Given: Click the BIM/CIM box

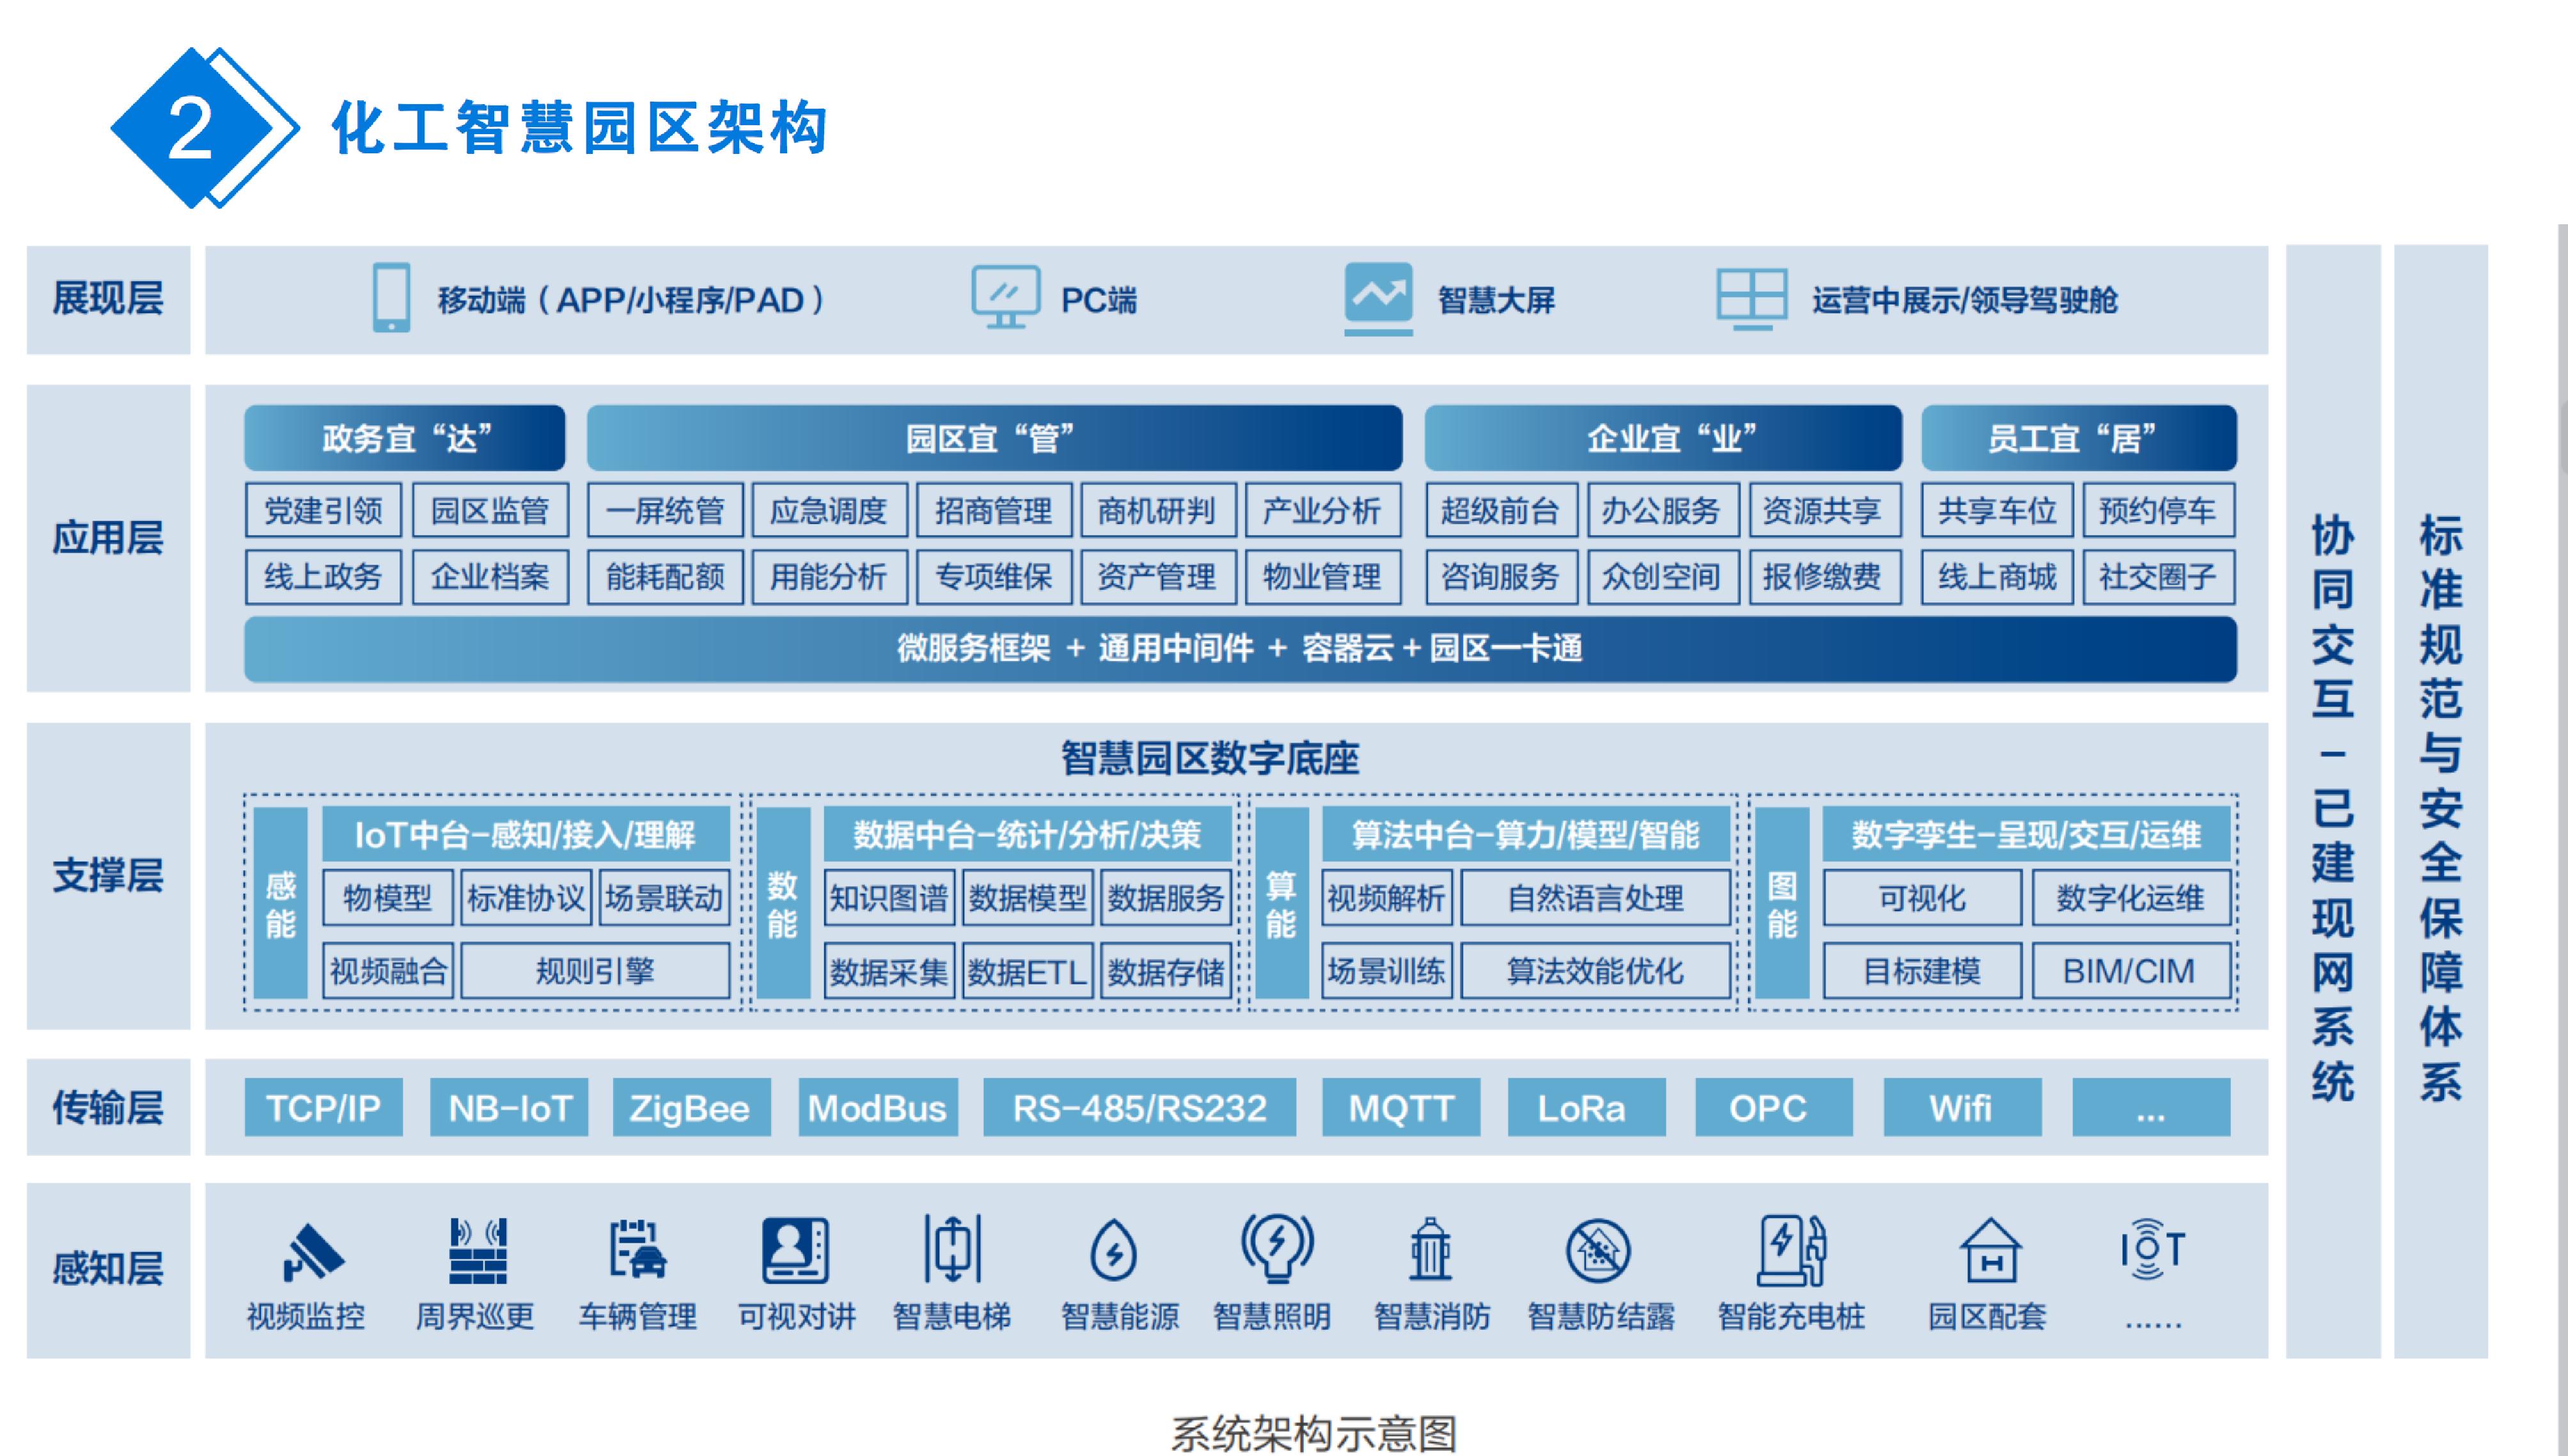Looking at the screenshot, I should [2131, 970].
